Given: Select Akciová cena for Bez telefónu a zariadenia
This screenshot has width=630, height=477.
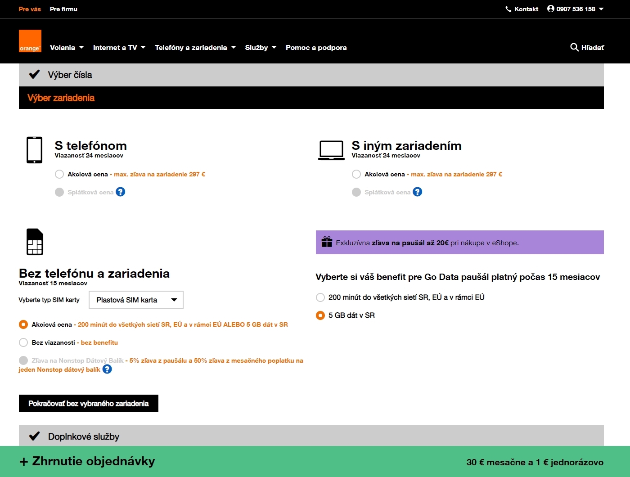Looking at the screenshot, I should (x=23, y=324).
